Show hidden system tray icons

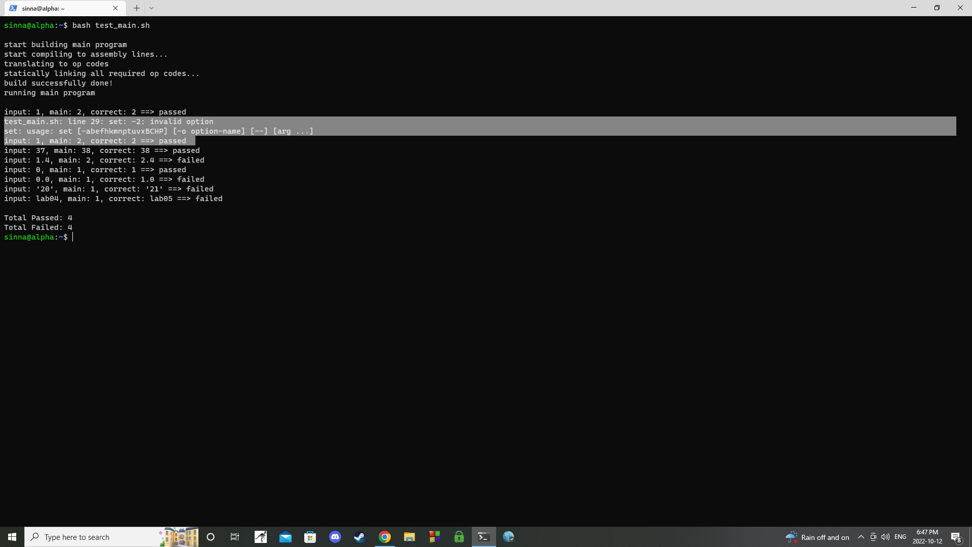tap(861, 537)
